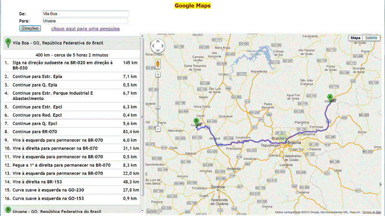
Task: Switch the map to Mapa view
Action: tap(355, 38)
